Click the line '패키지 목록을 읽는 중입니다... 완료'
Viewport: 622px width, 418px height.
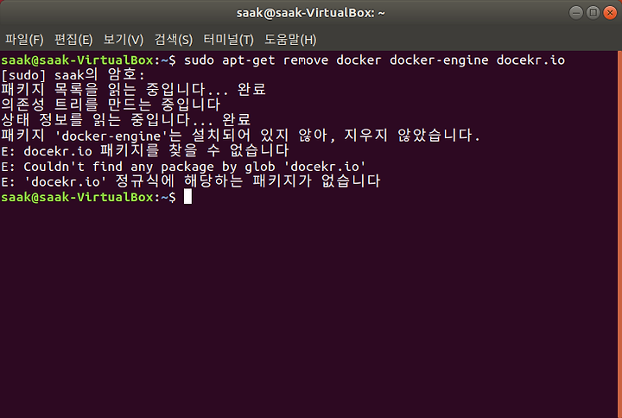[133, 90]
